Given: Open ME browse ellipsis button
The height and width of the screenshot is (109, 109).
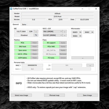Looking at the screenshot, I should click(x=36, y=31).
